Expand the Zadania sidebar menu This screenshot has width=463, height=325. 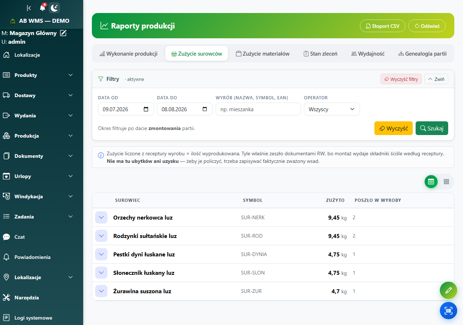coord(42,217)
